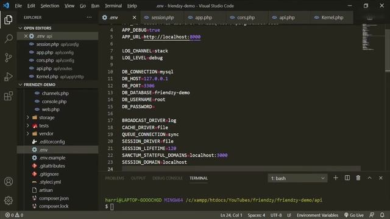Open Explorer's more actions ellipsis
This screenshot has height=219, width=390.
click(89, 18)
